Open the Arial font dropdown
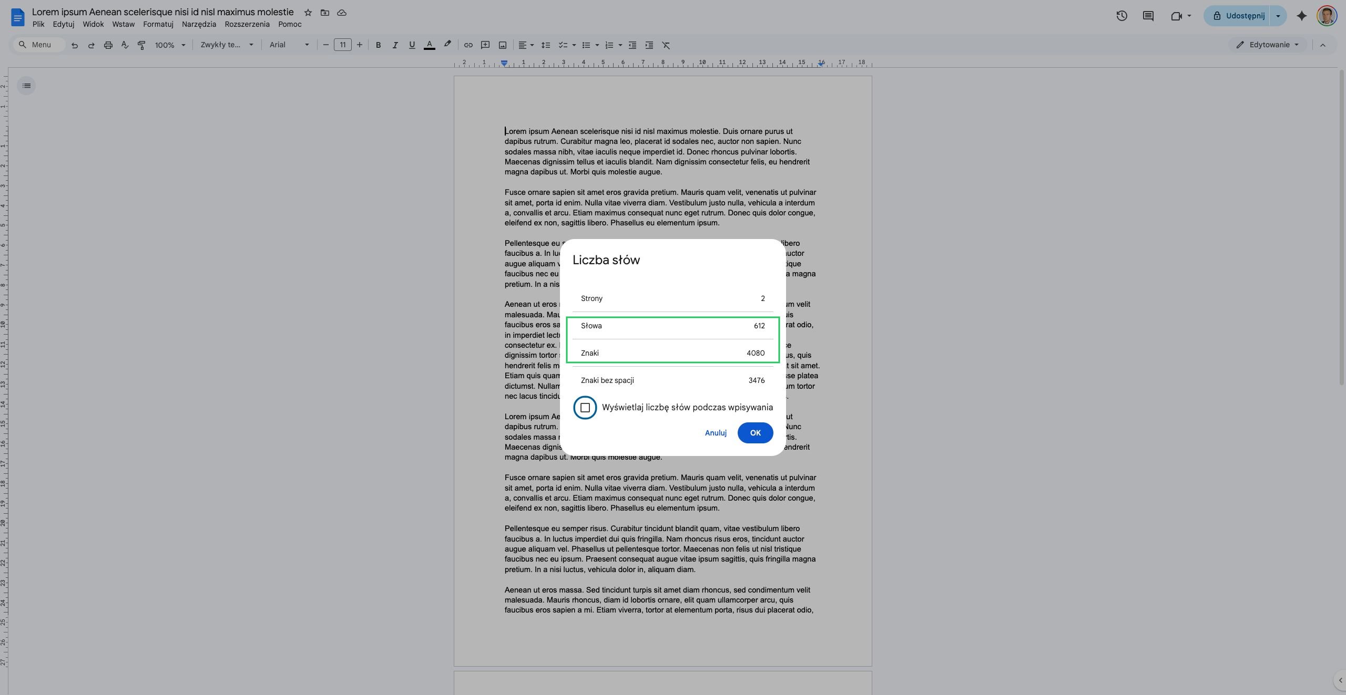 (x=289, y=45)
